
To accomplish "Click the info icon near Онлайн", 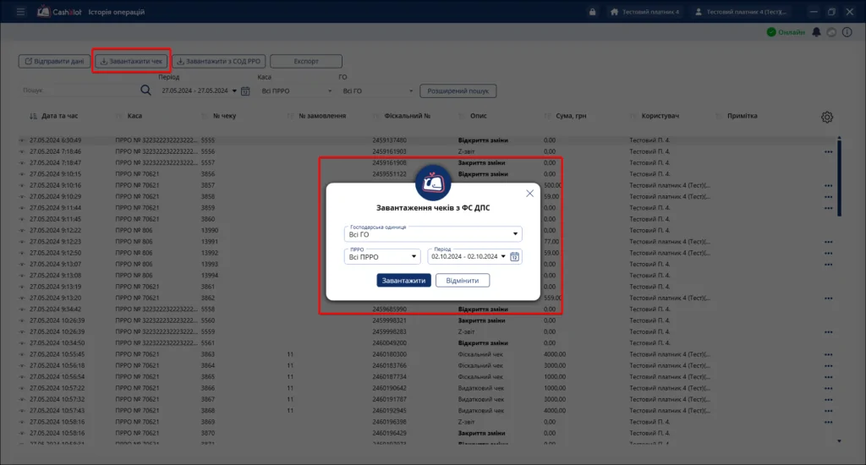I will pyautogui.click(x=847, y=32).
